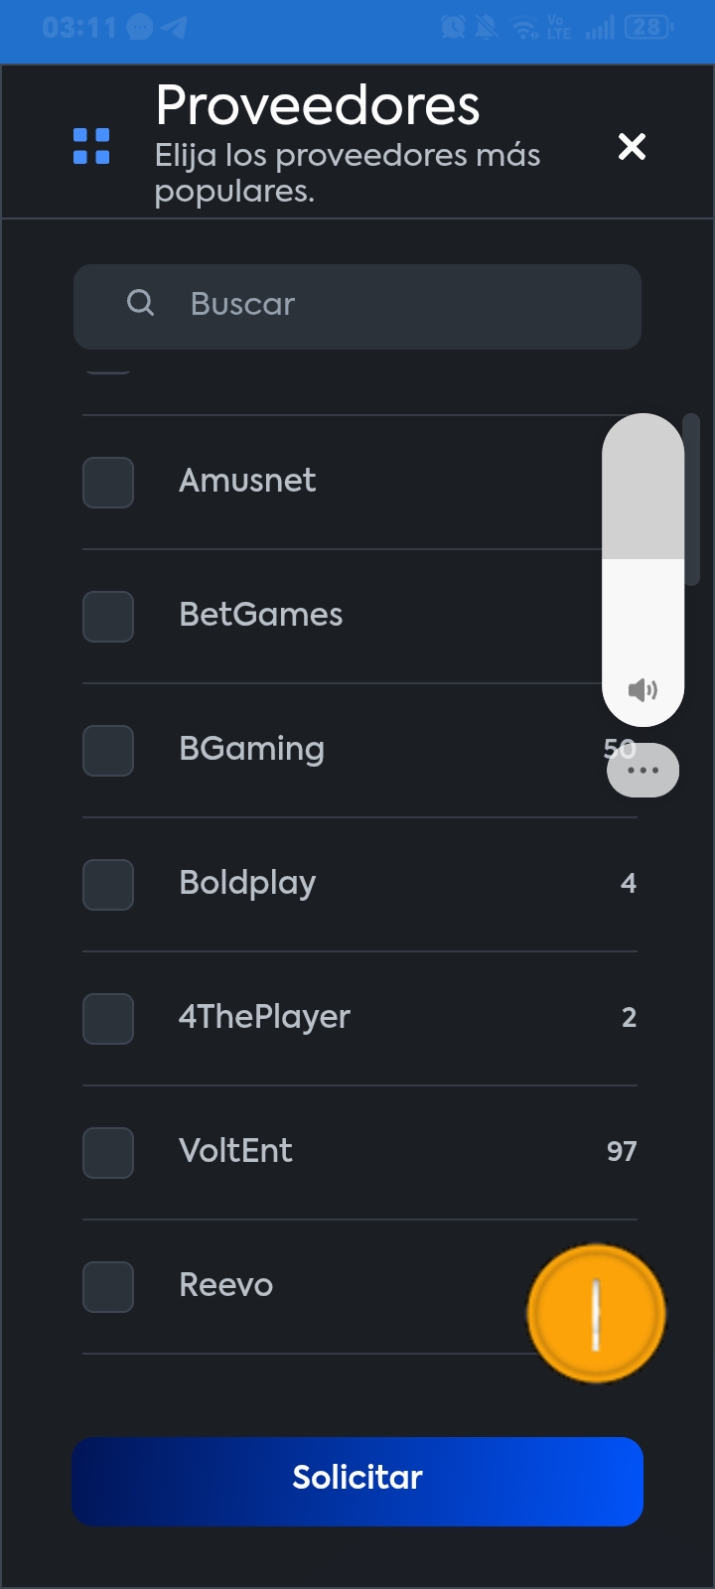Tap the battery indicator in status bar
This screenshot has height=1589, width=715.
pos(648,28)
